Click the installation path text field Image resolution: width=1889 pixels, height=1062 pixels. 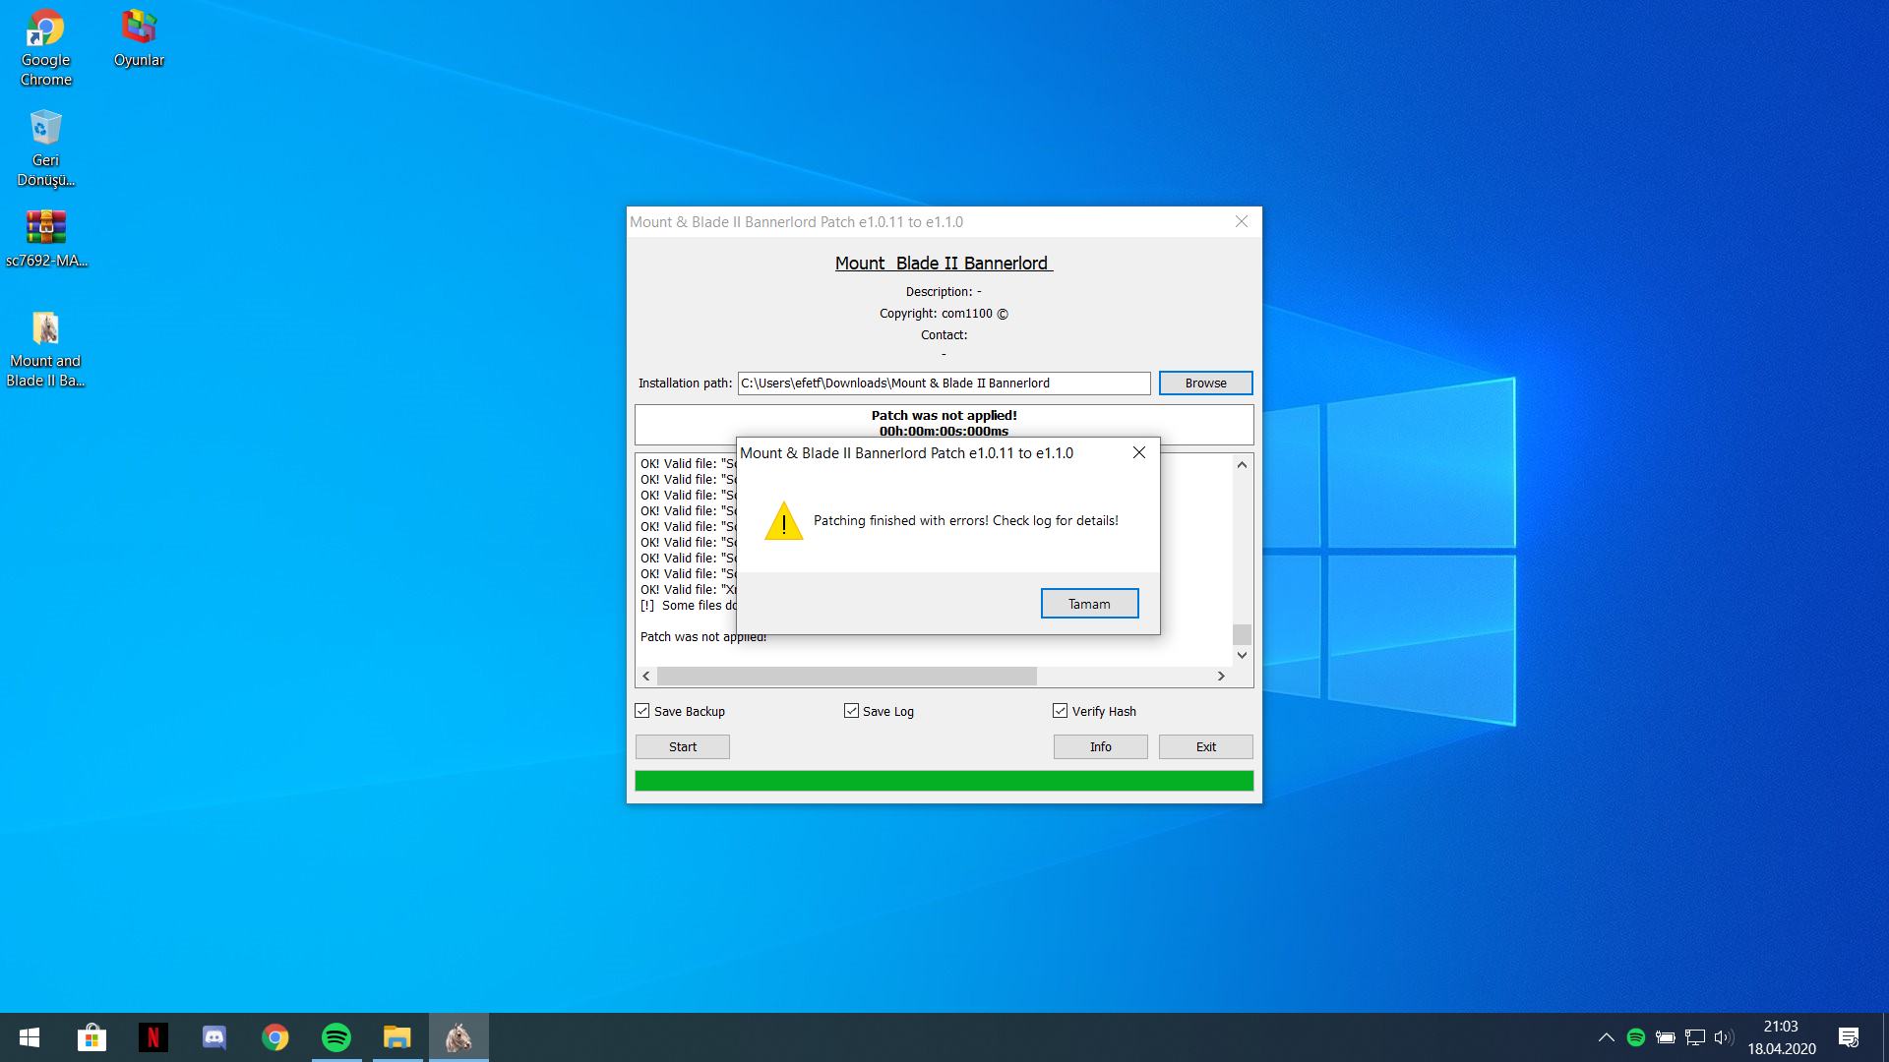[944, 383]
